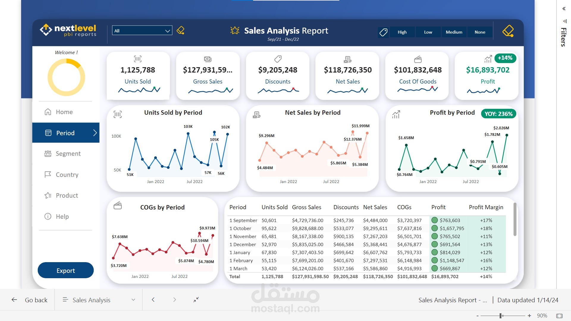This screenshot has height=321, width=571.
Task: Click the exit full-screen arrows icon
Action: tap(196, 300)
